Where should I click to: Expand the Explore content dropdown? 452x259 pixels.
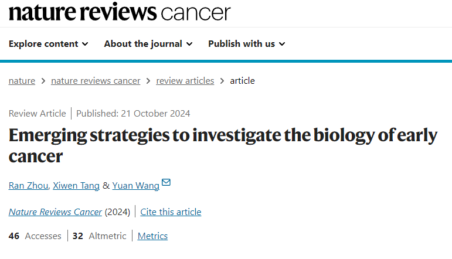(x=49, y=44)
